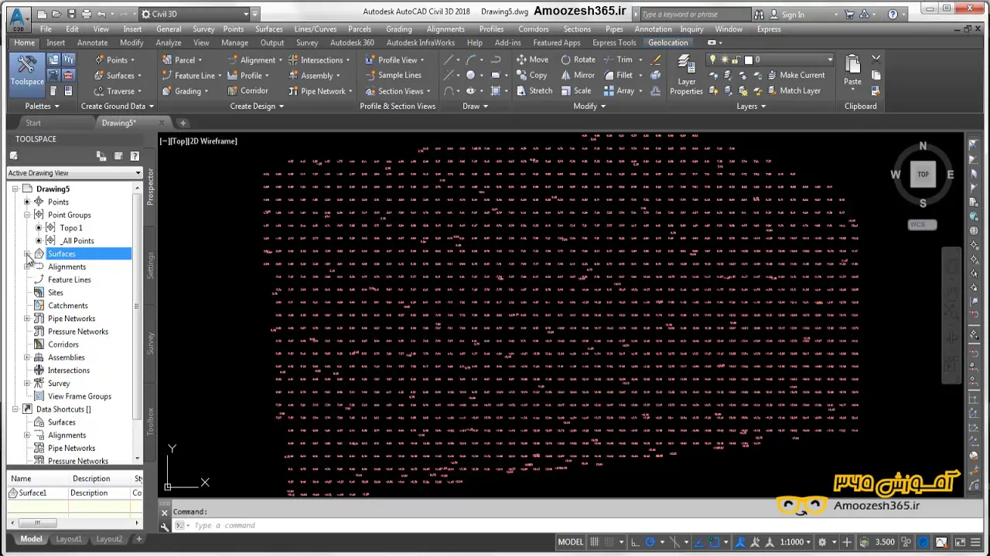
Task: Open Toolspace help question-mark icon
Action: 135,156
